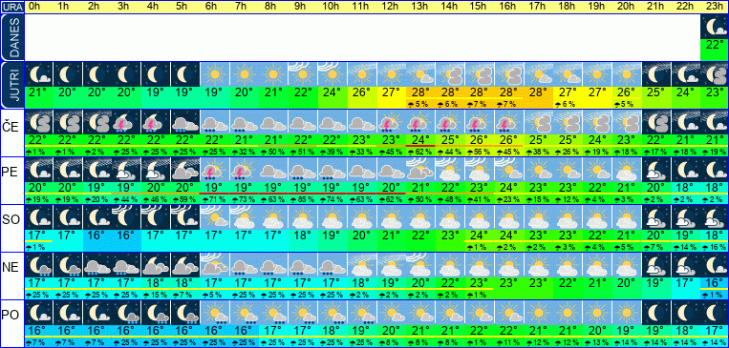Click the ČE 3h night thunderstorm icon
The height and width of the screenshot is (348, 729).
pyautogui.click(x=126, y=122)
